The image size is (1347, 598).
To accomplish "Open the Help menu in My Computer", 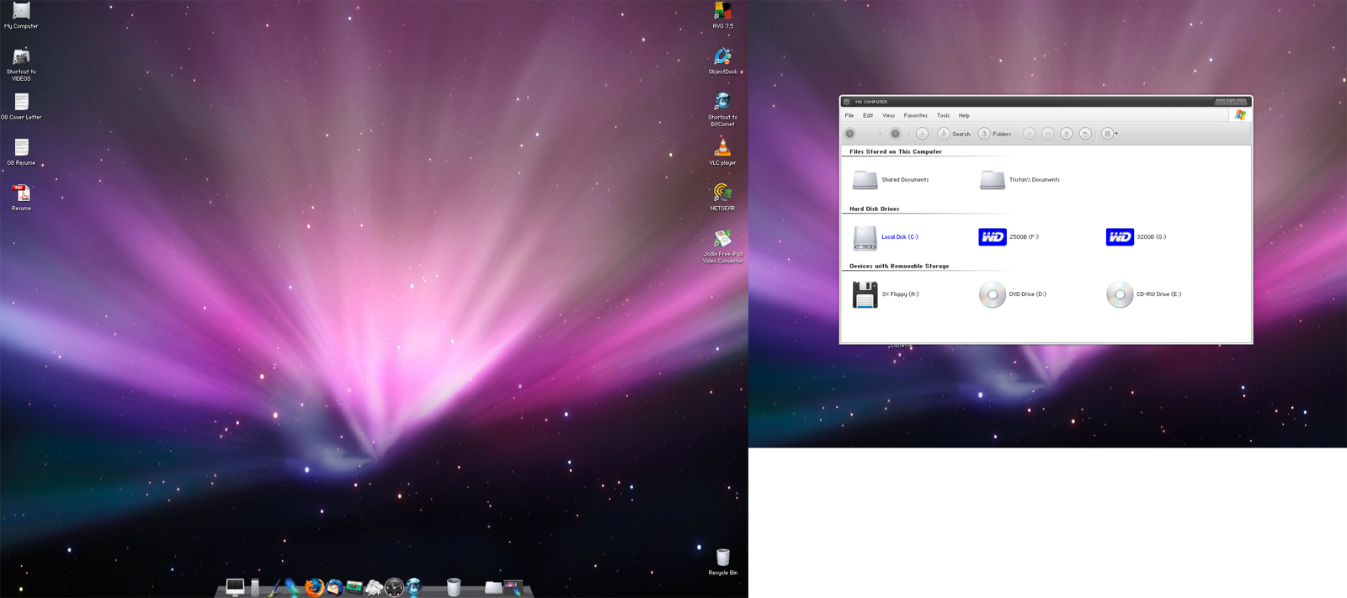I will click(964, 115).
